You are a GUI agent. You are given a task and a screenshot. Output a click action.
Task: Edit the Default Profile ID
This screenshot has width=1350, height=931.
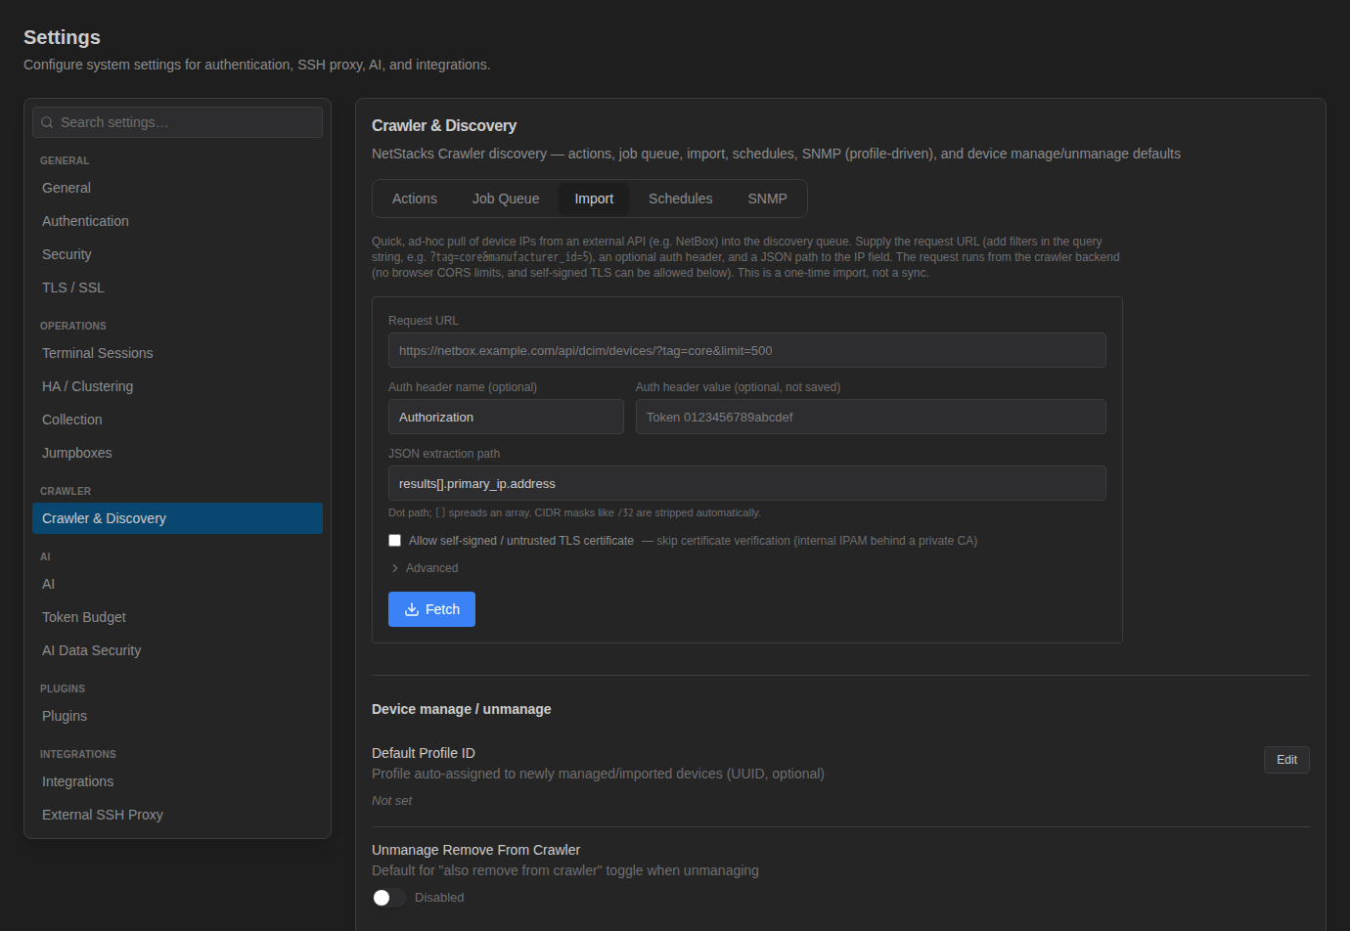[x=1286, y=760]
